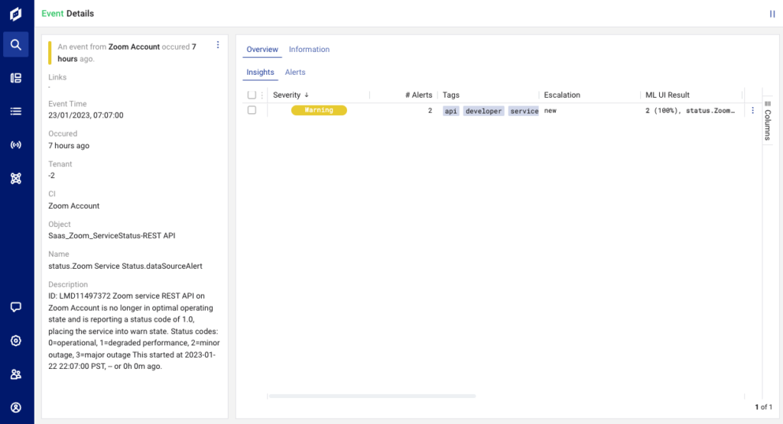Image resolution: width=783 pixels, height=424 pixels.
Task: Click the developer tag
Action: pos(483,111)
